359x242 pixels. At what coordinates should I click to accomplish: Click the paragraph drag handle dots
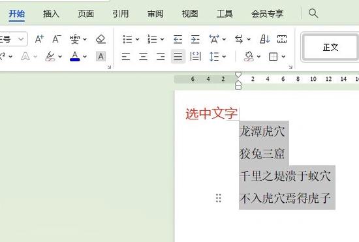point(219,198)
